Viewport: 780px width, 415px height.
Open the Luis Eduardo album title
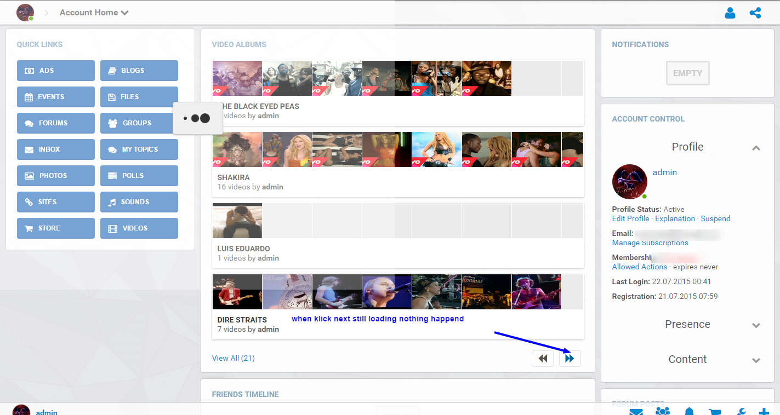244,249
